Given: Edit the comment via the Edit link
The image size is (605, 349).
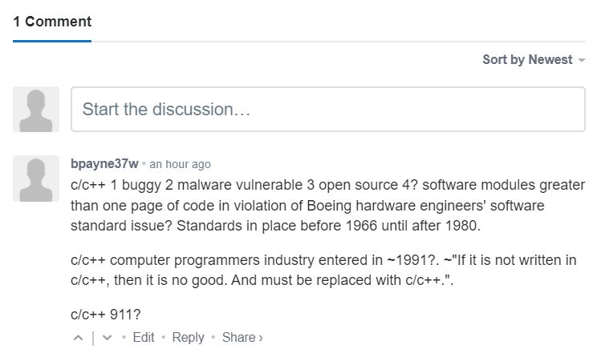Looking at the screenshot, I should click(x=144, y=338).
